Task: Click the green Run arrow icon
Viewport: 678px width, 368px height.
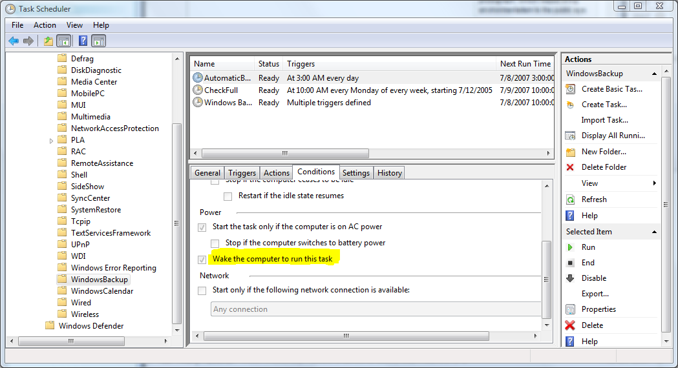Action: (x=570, y=247)
